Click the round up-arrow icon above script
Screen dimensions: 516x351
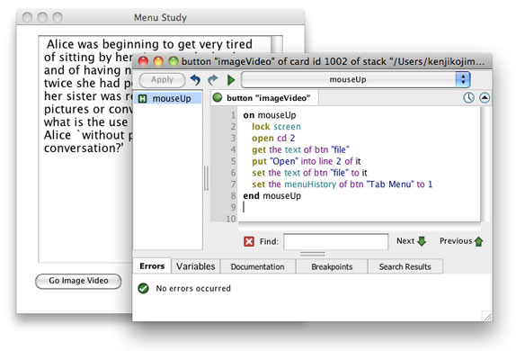click(x=485, y=98)
